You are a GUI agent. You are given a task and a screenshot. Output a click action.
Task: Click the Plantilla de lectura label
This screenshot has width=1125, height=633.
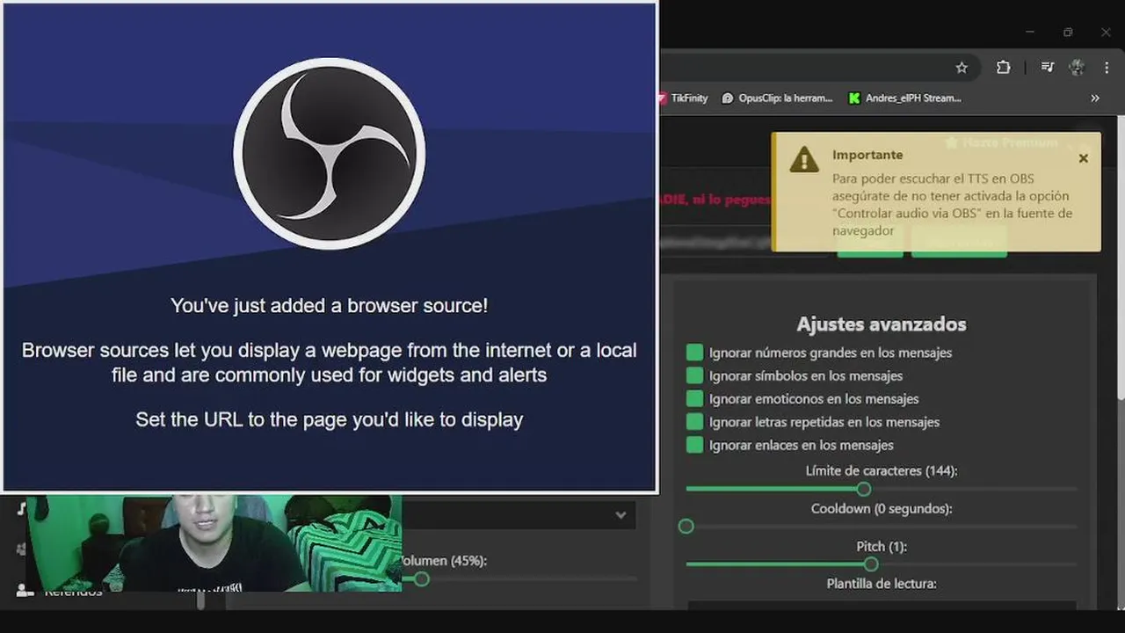(x=882, y=584)
